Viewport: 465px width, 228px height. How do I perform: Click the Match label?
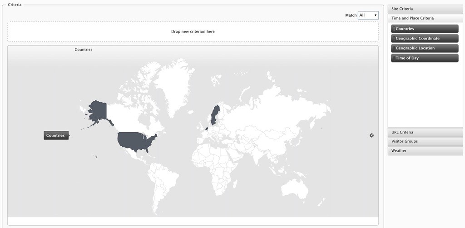click(x=351, y=15)
